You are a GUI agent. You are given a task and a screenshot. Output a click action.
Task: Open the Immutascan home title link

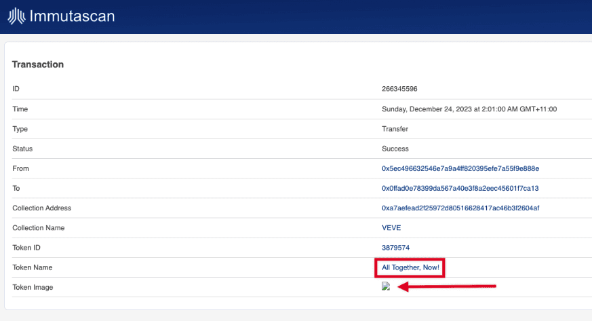pyautogui.click(x=72, y=16)
